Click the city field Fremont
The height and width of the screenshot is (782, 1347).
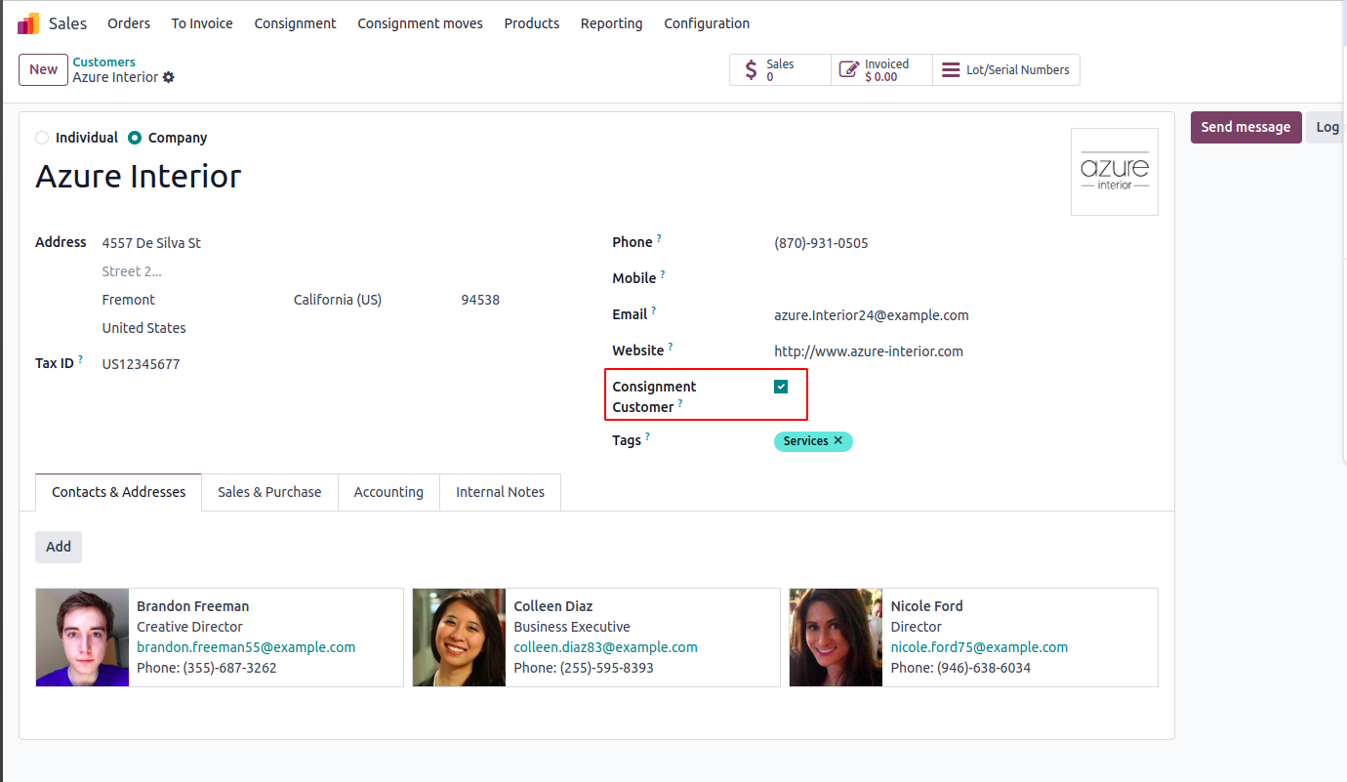(192, 300)
